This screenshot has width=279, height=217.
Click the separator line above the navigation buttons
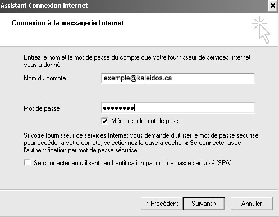pyautogui.click(x=139, y=190)
